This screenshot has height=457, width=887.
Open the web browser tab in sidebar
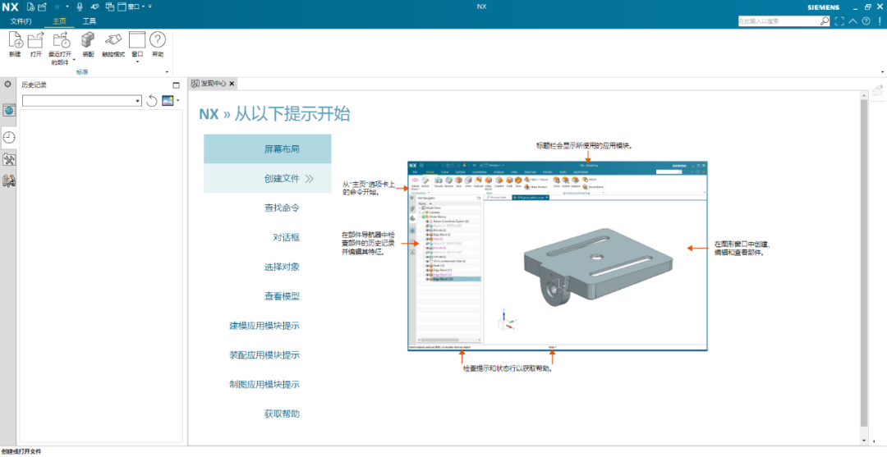point(9,110)
